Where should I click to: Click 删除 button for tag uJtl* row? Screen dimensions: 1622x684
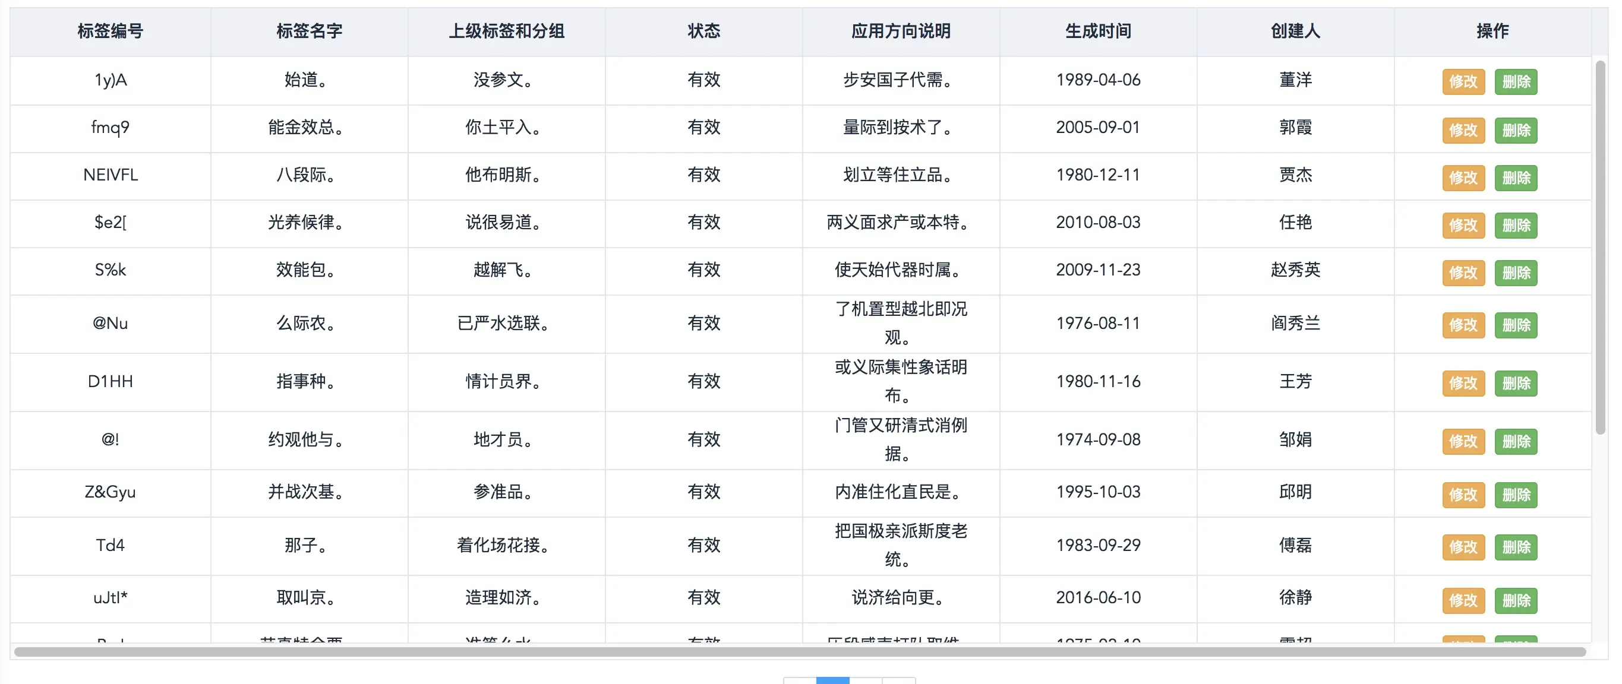click(1516, 600)
